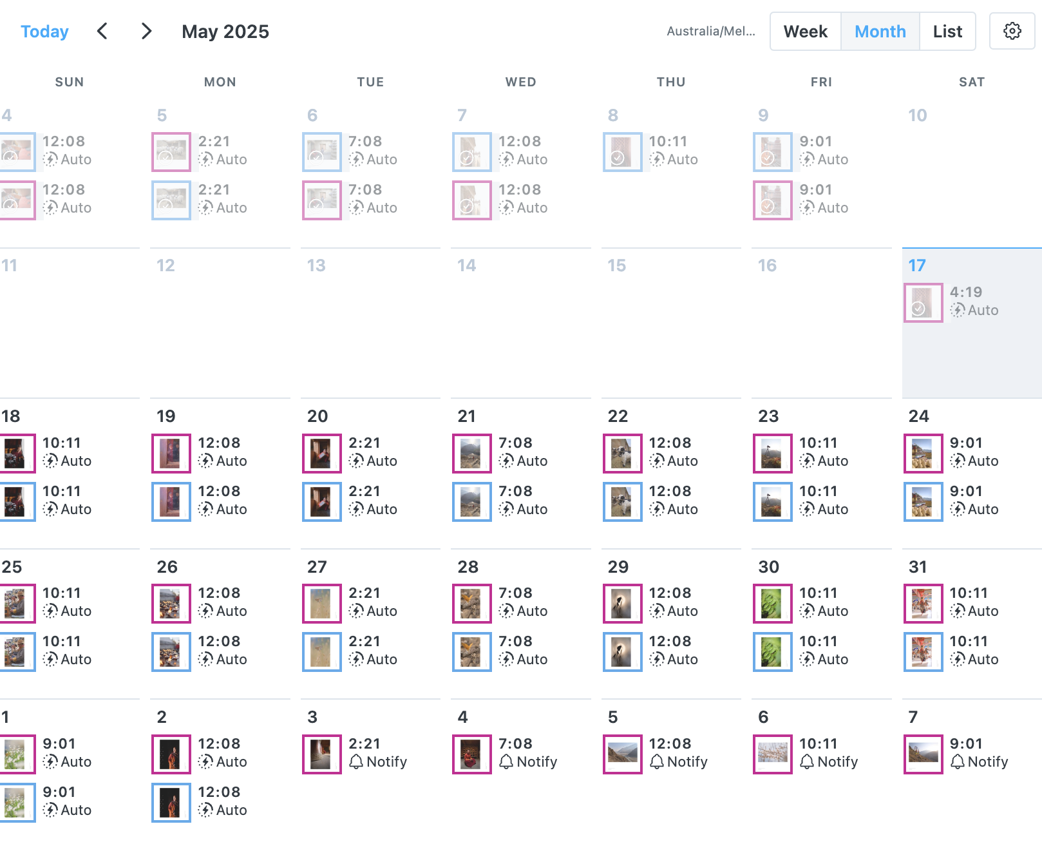The width and height of the screenshot is (1042, 862).
Task: Open May 24 first 9:01 post thumbnail
Action: 923,454
